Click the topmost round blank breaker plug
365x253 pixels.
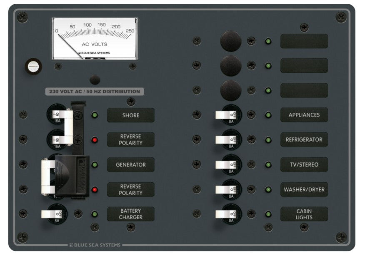[x=230, y=41]
